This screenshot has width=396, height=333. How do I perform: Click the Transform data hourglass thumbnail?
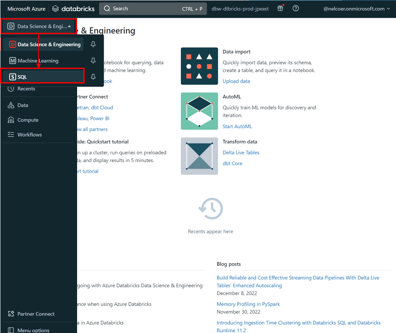click(199, 156)
